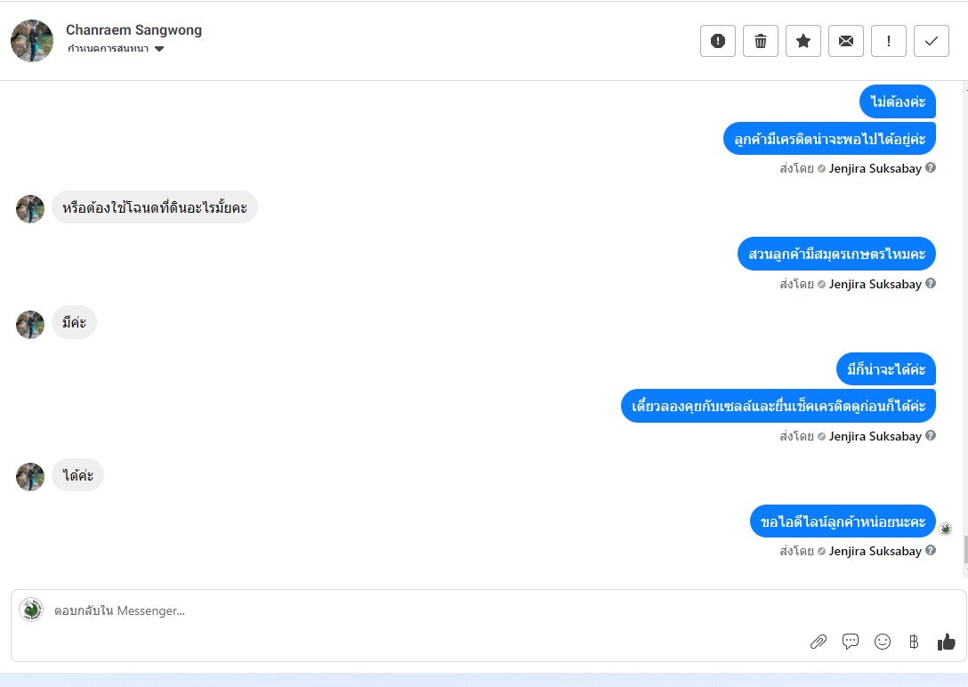
Task: Flag conversation as priority with exclamation mark
Action: [x=888, y=41]
